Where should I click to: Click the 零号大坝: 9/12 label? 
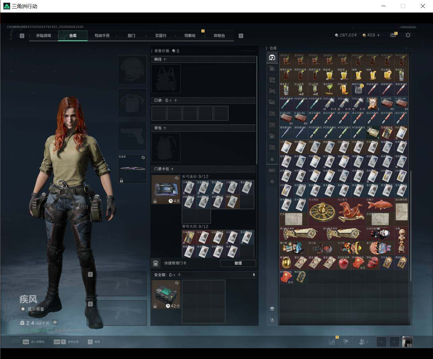tap(195, 227)
